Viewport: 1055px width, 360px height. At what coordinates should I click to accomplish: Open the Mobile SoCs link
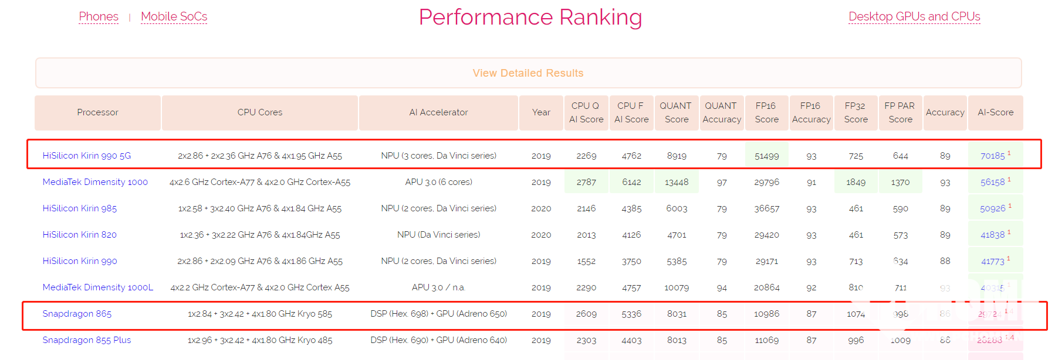174,16
